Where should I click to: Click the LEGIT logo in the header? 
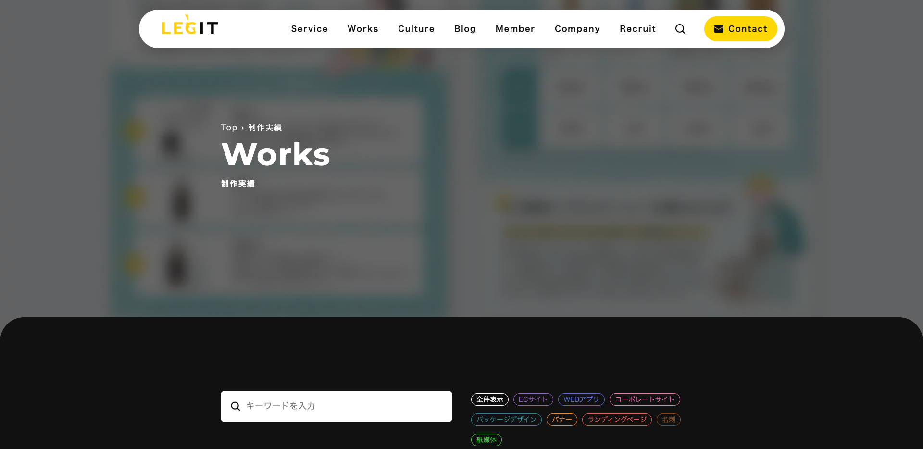click(x=190, y=27)
